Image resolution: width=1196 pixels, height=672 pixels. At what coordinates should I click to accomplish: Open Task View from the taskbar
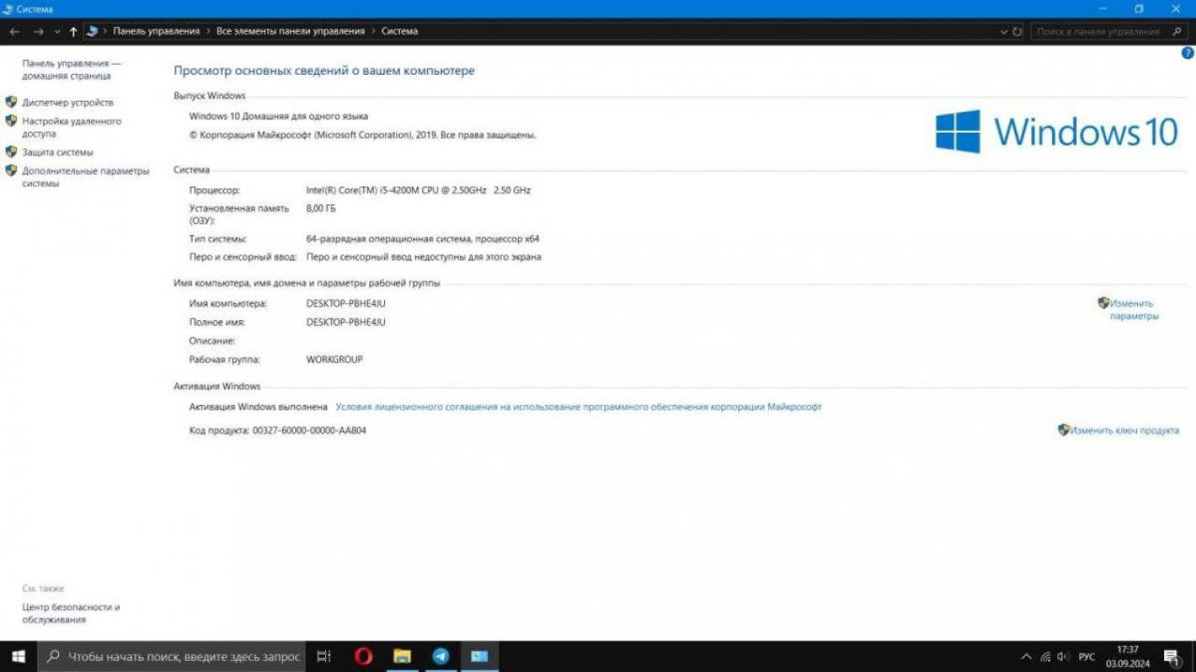click(324, 657)
